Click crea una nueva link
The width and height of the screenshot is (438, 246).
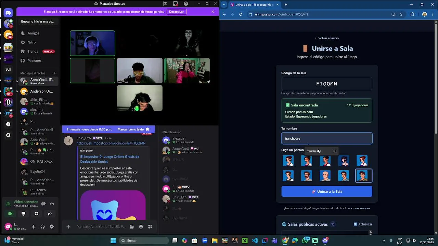pyautogui.click(x=360, y=208)
